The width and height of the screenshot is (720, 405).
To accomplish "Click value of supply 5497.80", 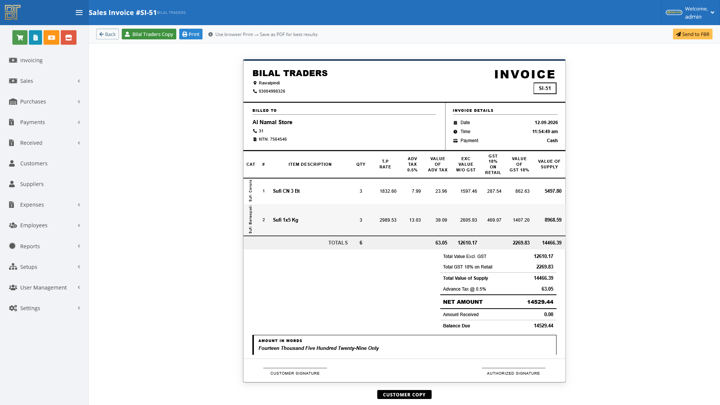I will pos(553,191).
